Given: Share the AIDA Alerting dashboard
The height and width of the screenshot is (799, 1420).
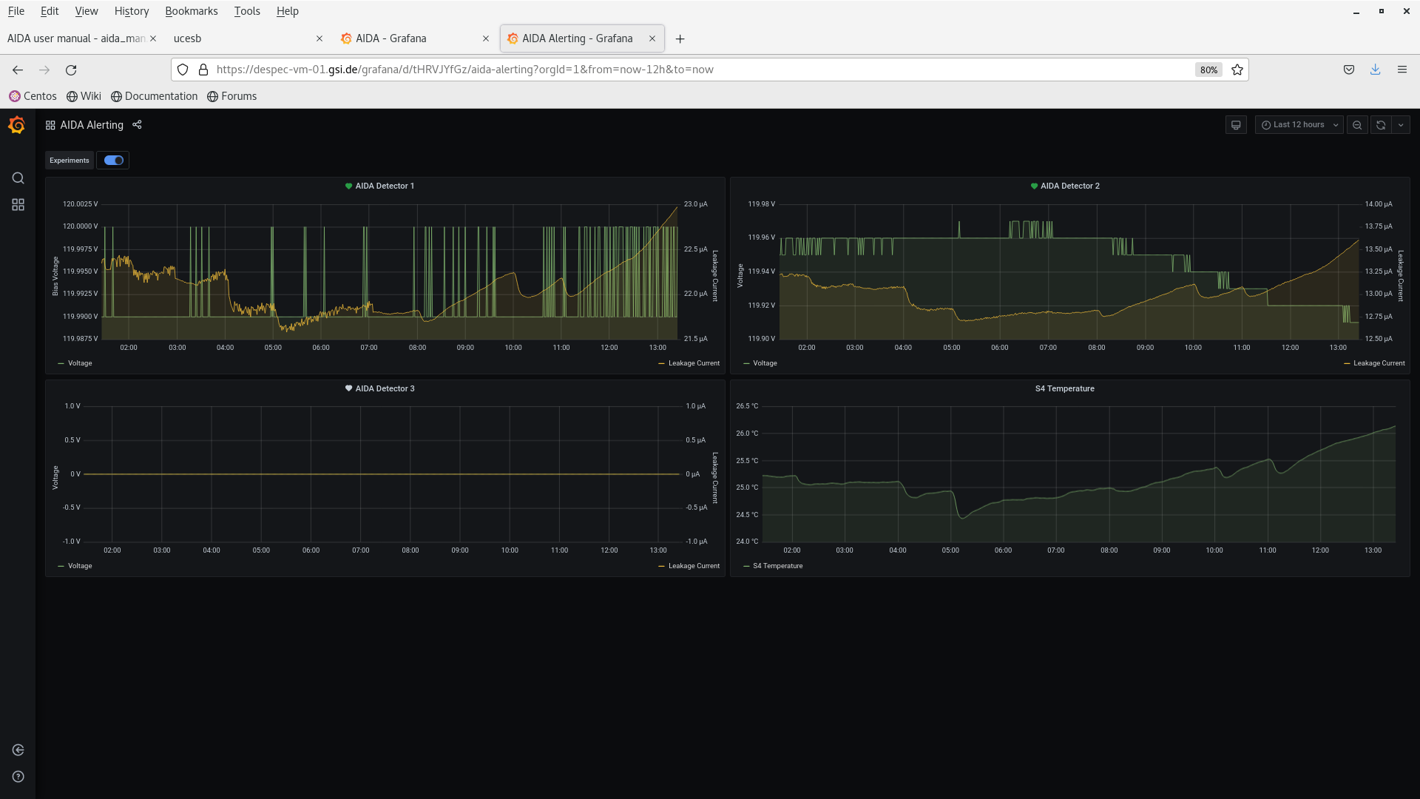Looking at the screenshot, I should pos(137,124).
